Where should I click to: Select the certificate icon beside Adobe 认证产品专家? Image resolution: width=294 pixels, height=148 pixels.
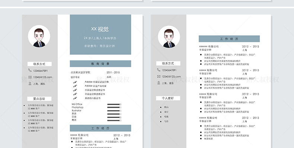(75, 86)
